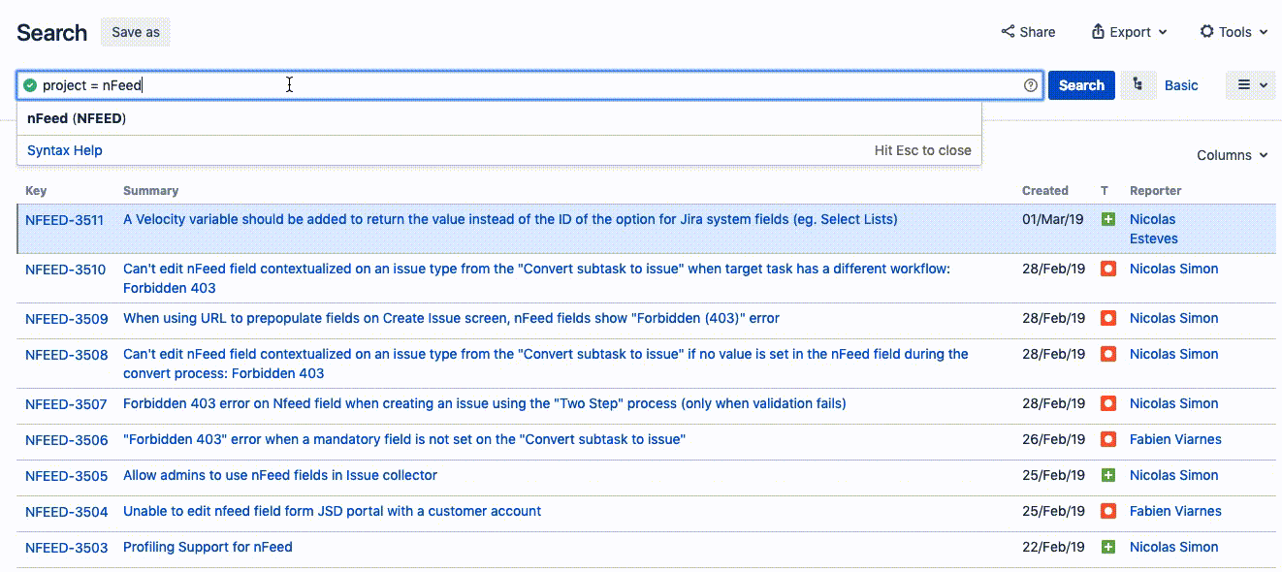Click the filter hierarchy icon beside Search
Screen dimensions: 1282x572
click(x=1138, y=85)
